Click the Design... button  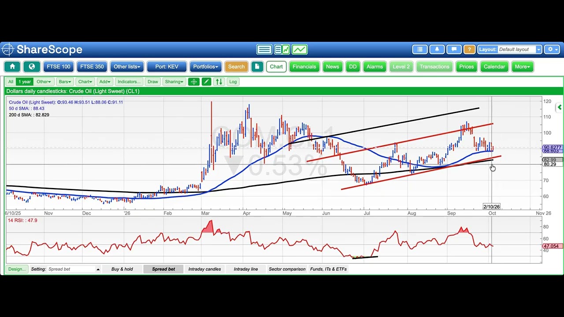point(17,269)
